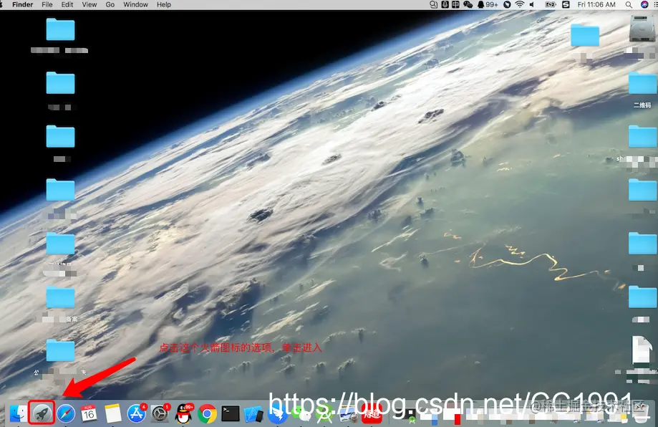Activate Siri from menu bar
This screenshot has width=658, height=427.
(x=644, y=4)
